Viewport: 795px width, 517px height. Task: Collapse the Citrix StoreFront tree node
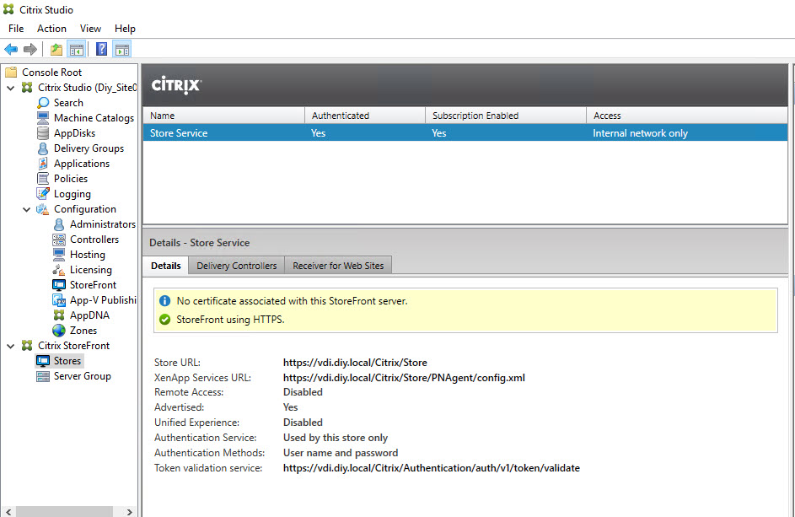point(11,346)
